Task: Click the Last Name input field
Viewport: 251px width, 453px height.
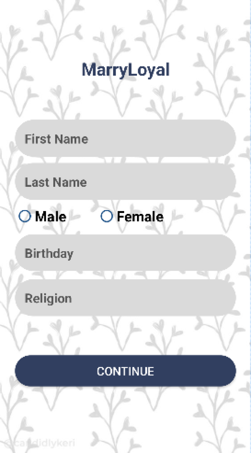Action: (x=125, y=182)
